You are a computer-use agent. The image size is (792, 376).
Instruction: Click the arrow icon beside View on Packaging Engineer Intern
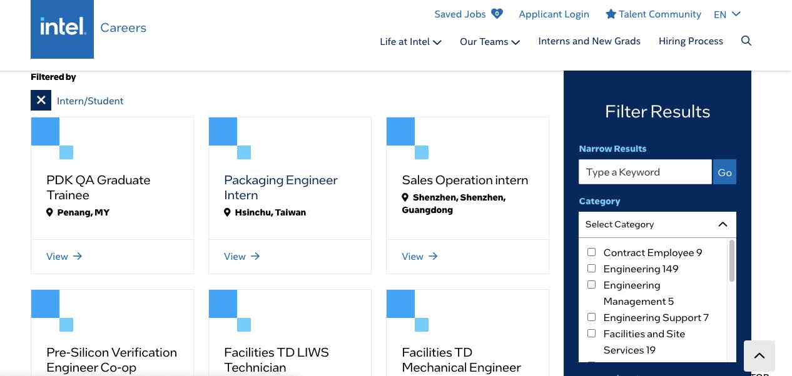point(255,256)
